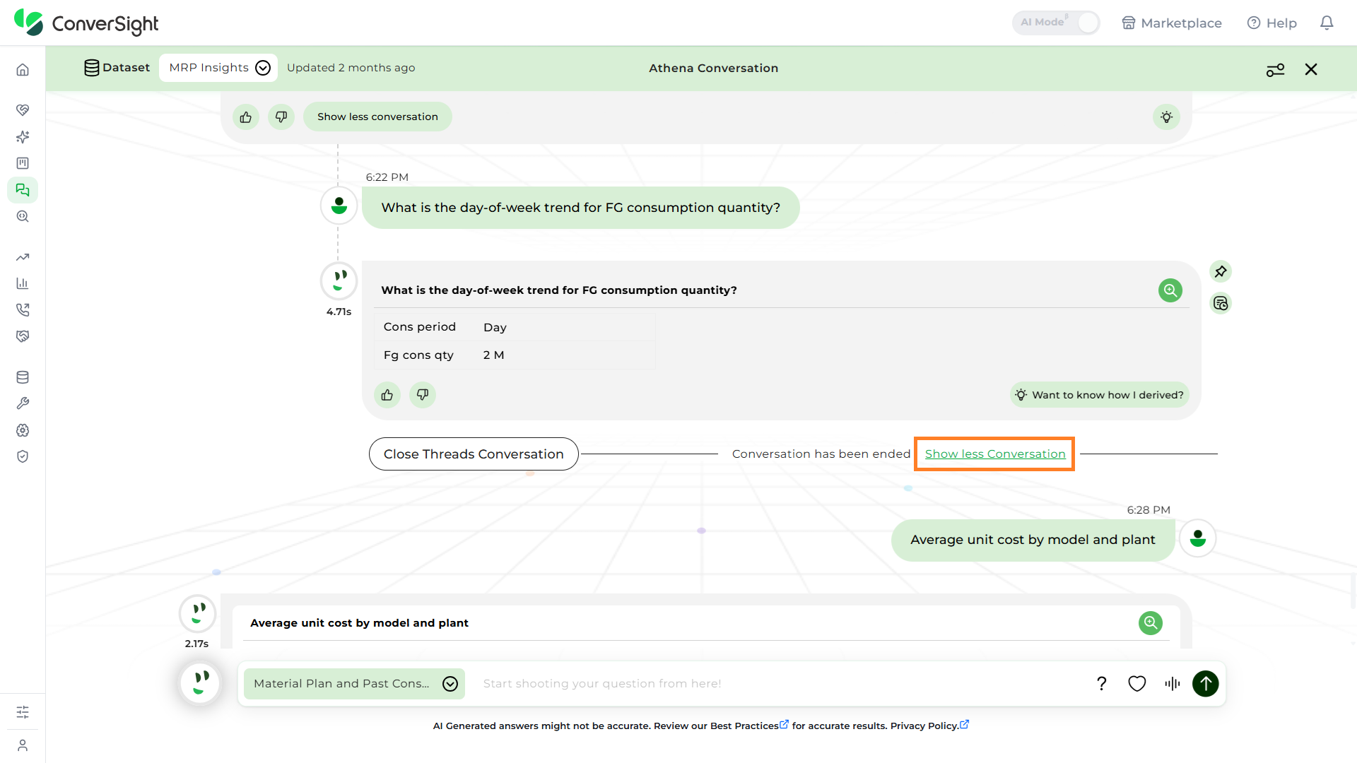The width and height of the screenshot is (1357, 763).
Task: Click the sparkle AI icon in the sidebar
Action: click(x=23, y=136)
